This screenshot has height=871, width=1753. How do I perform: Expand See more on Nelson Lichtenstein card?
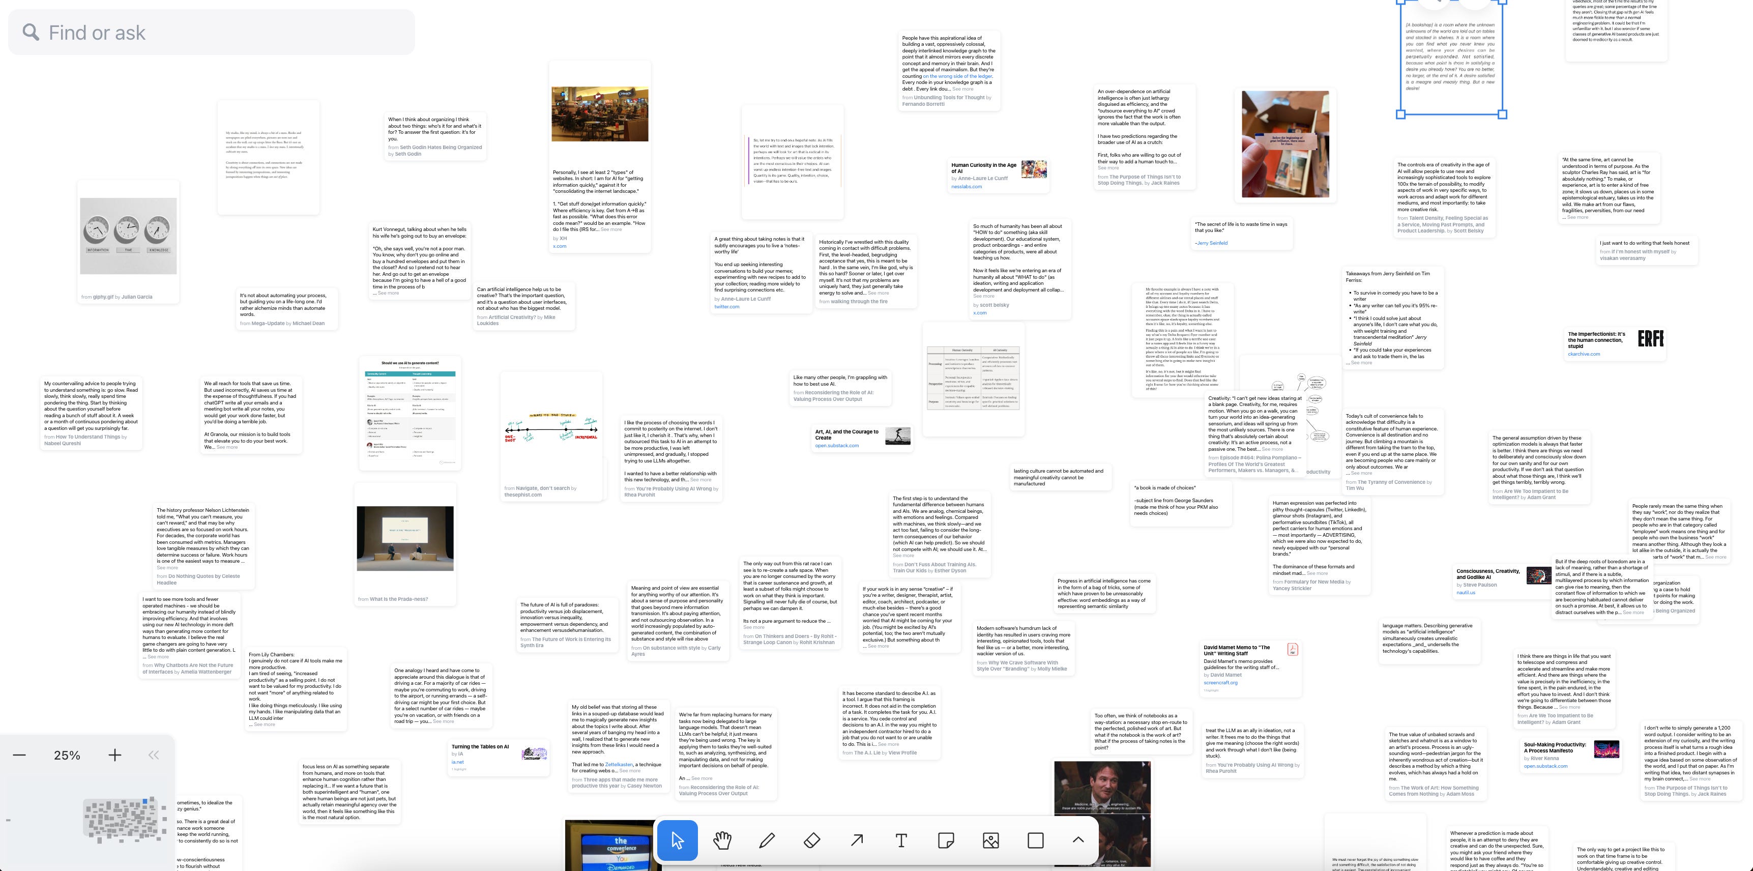tap(167, 567)
